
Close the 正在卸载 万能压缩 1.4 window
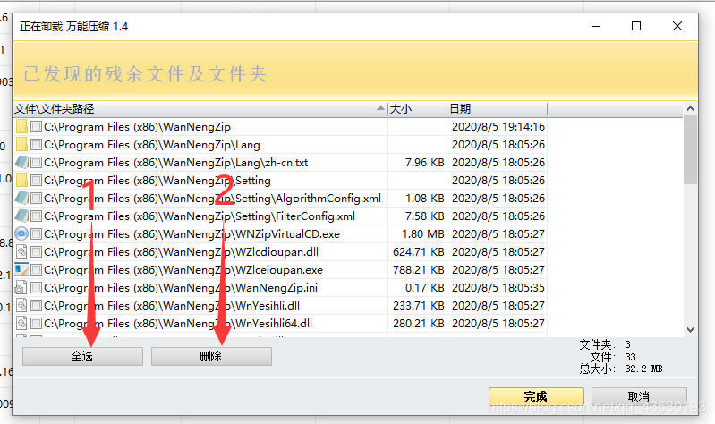677,27
